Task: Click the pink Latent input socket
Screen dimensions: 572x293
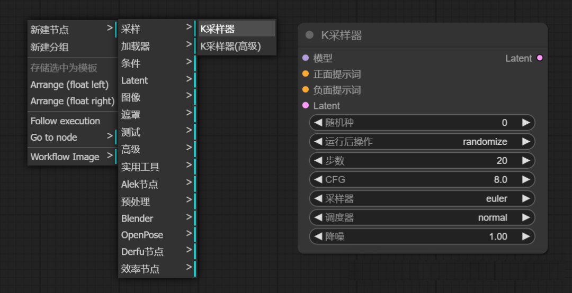Action: (x=306, y=105)
